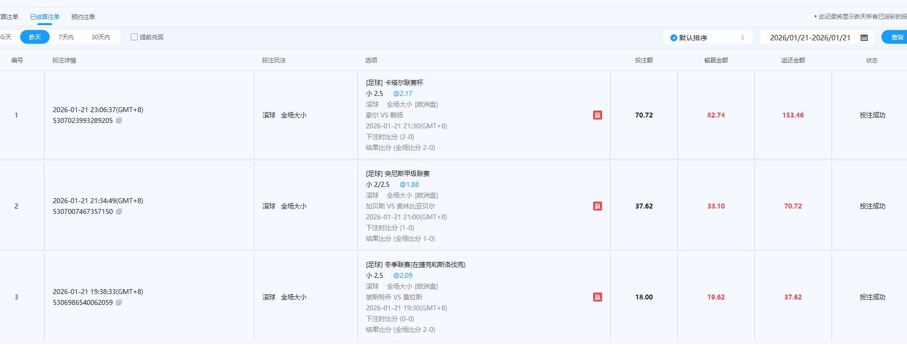Copy bet number 5307023993289205
Viewport: 907px width, 358px height.
tap(119, 120)
